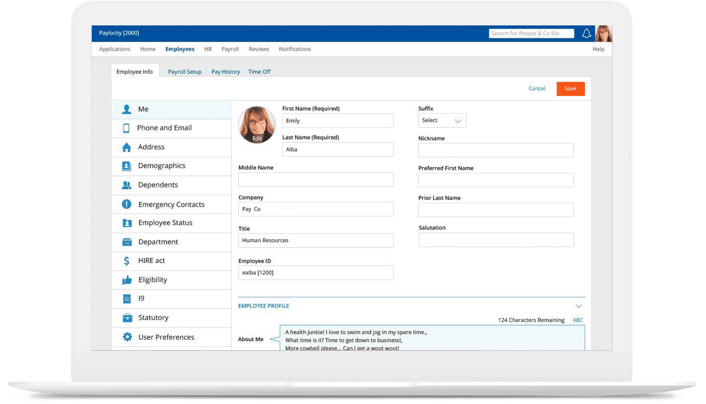The image size is (706, 404).
Task: Click the First Name field containing Emily
Action: coord(338,121)
